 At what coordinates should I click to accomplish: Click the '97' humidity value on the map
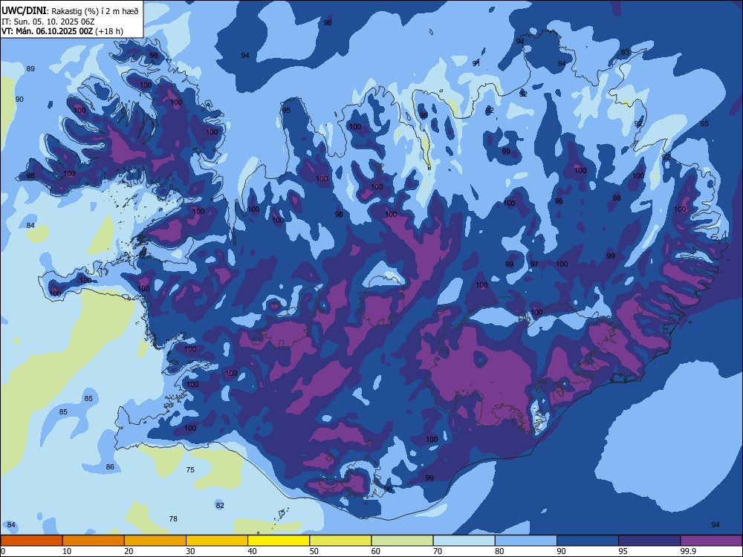click(534, 264)
